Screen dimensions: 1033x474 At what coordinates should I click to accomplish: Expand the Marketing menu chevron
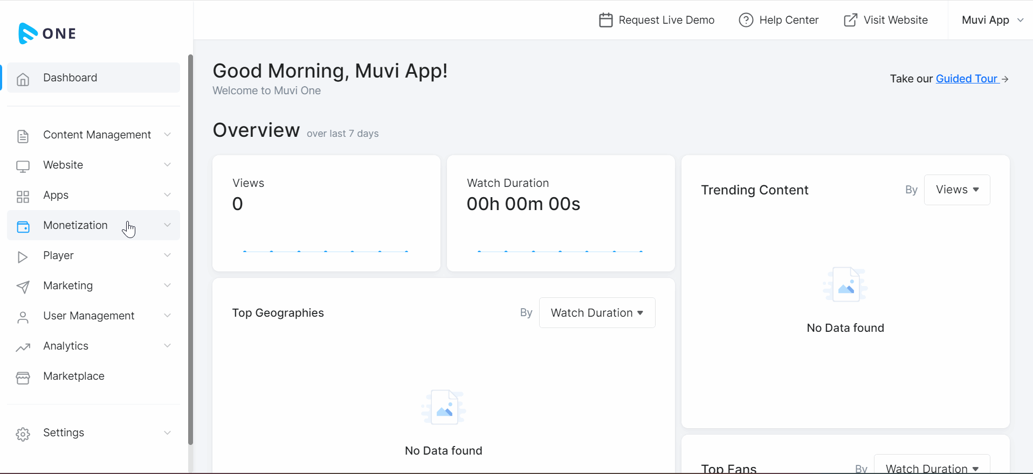pyautogui.click(x=167, y=285)
